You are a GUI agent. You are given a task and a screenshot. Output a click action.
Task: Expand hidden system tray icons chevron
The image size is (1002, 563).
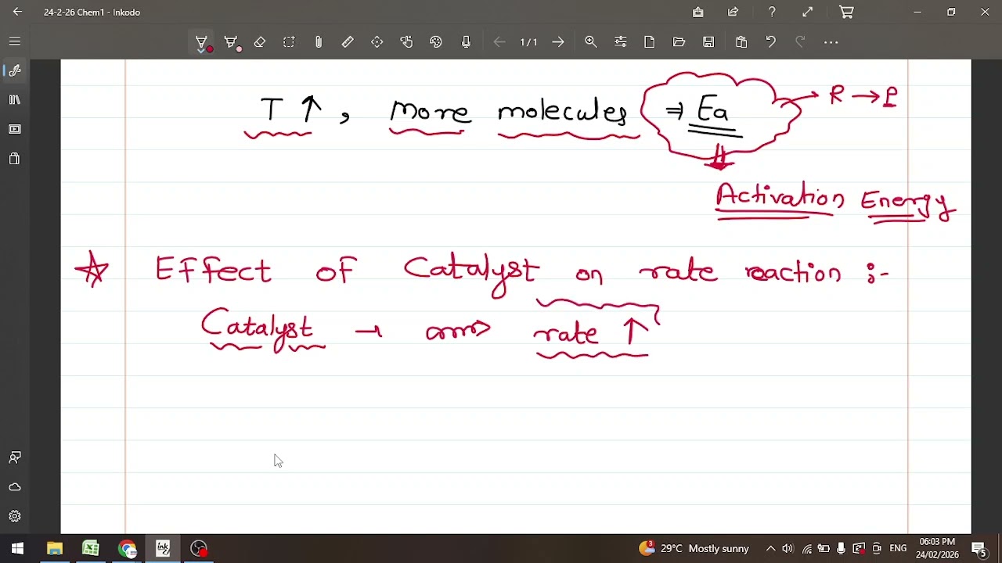770,548
